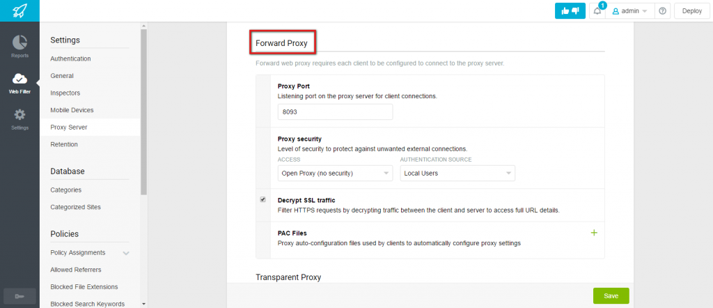Click the Deploy button
Image resolution: width=713 pixels, height=308 pixels.
[x=692, y=11]
